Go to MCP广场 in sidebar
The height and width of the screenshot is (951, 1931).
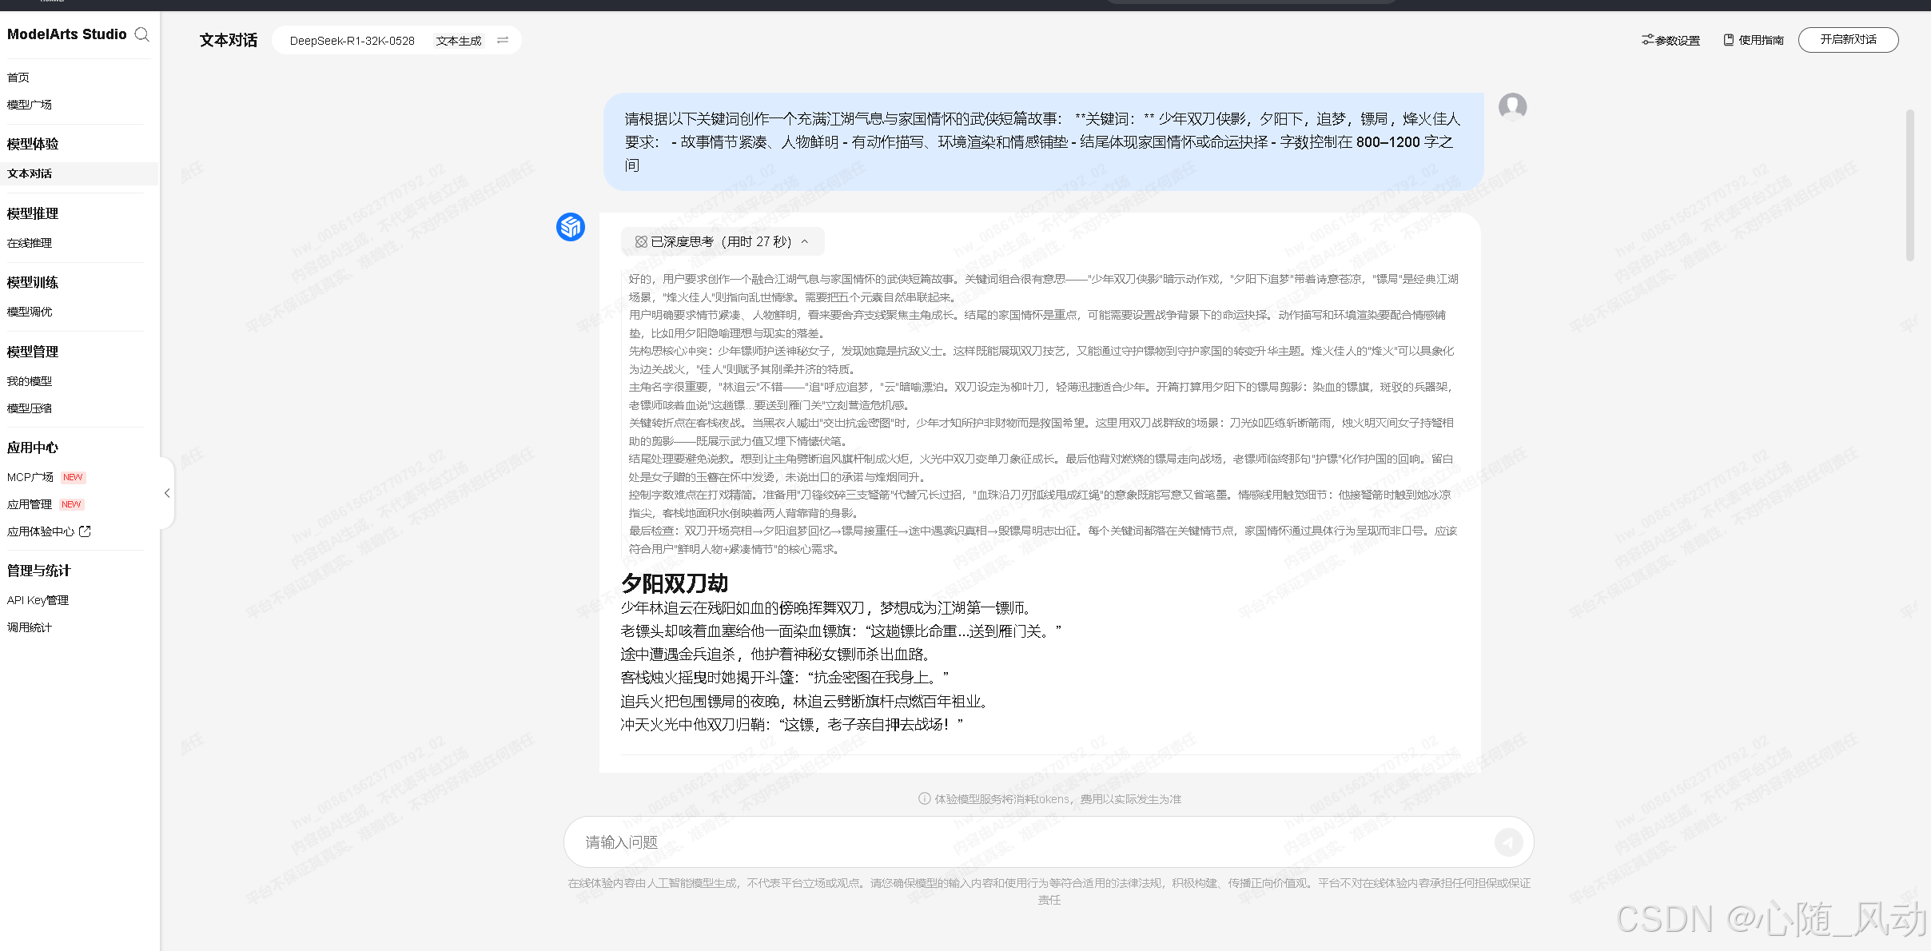(x=30, y=477)
